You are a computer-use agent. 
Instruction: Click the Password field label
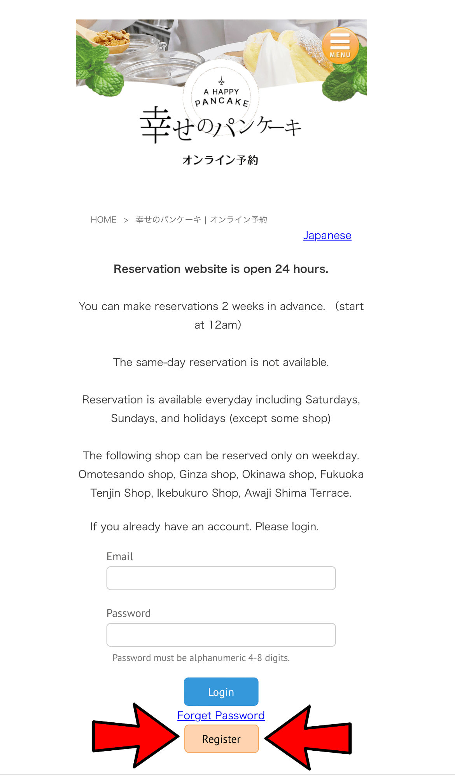129,614
